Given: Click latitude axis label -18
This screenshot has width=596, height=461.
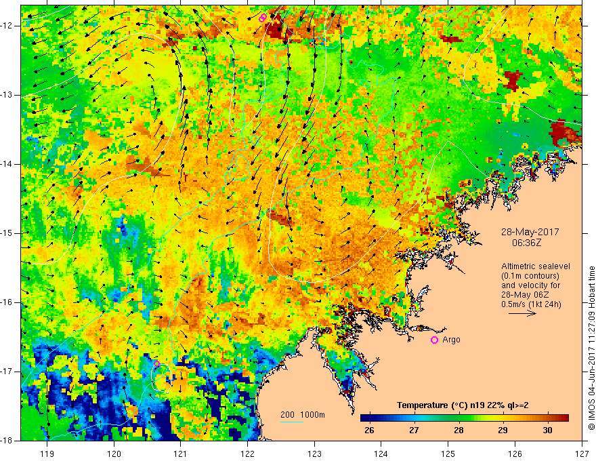Looking at the screenshot, I should click(x=7, y=441).
